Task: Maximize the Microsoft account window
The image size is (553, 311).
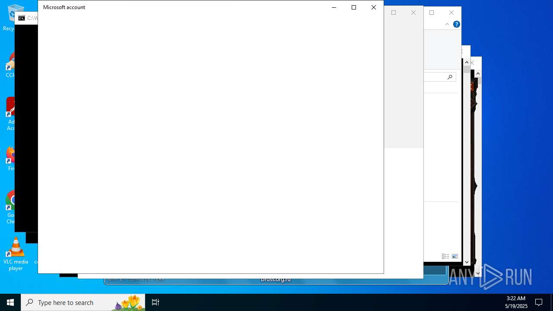Action: pos(354,7)
